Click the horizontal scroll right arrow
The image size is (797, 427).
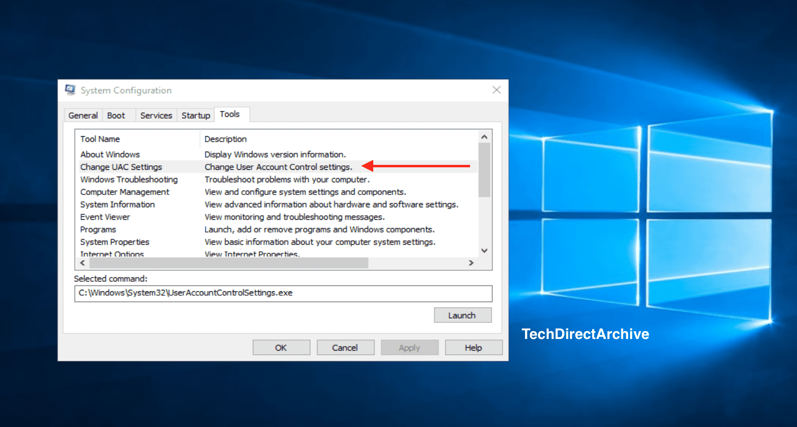coord(471,263)
